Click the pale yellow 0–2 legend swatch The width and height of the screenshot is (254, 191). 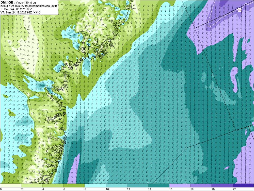pyautogui.click(x=10, y=185)
